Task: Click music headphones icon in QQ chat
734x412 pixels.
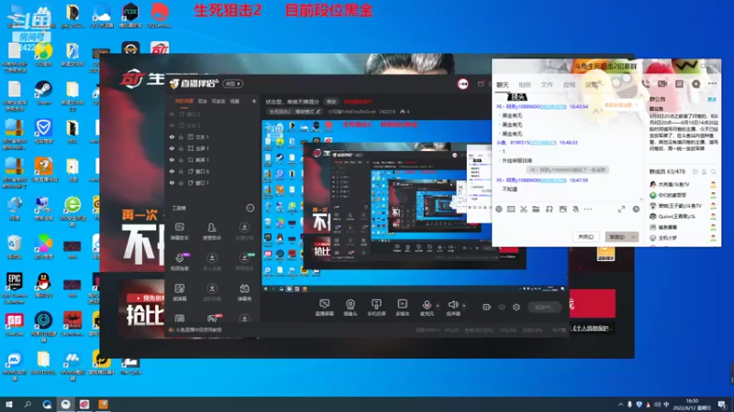Action: coord(549,210)
